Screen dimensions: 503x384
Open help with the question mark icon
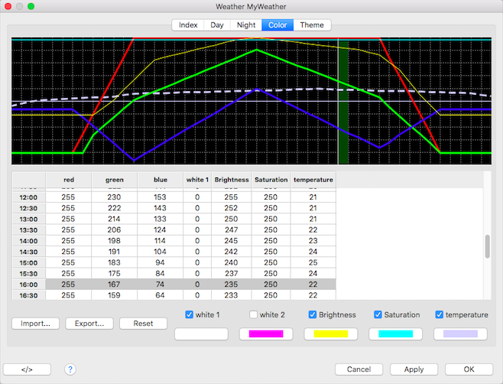click(70, 369)
